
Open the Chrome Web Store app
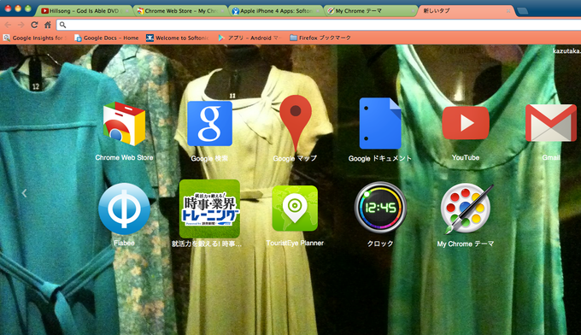click(124, 124)
